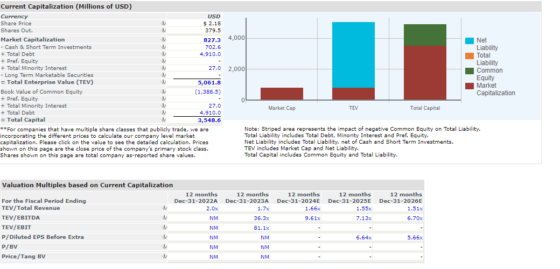
Task: Click the icon next to Shares Out.
Action: click(163, 31)
